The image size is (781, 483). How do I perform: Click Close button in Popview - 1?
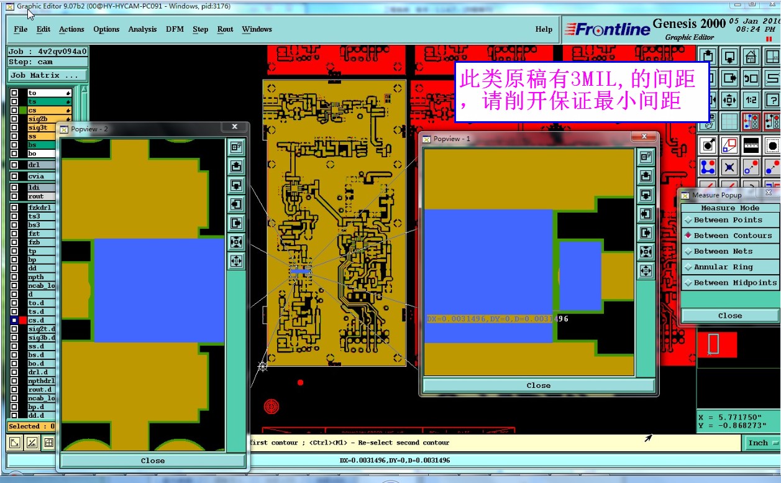[x=538, y=385]
